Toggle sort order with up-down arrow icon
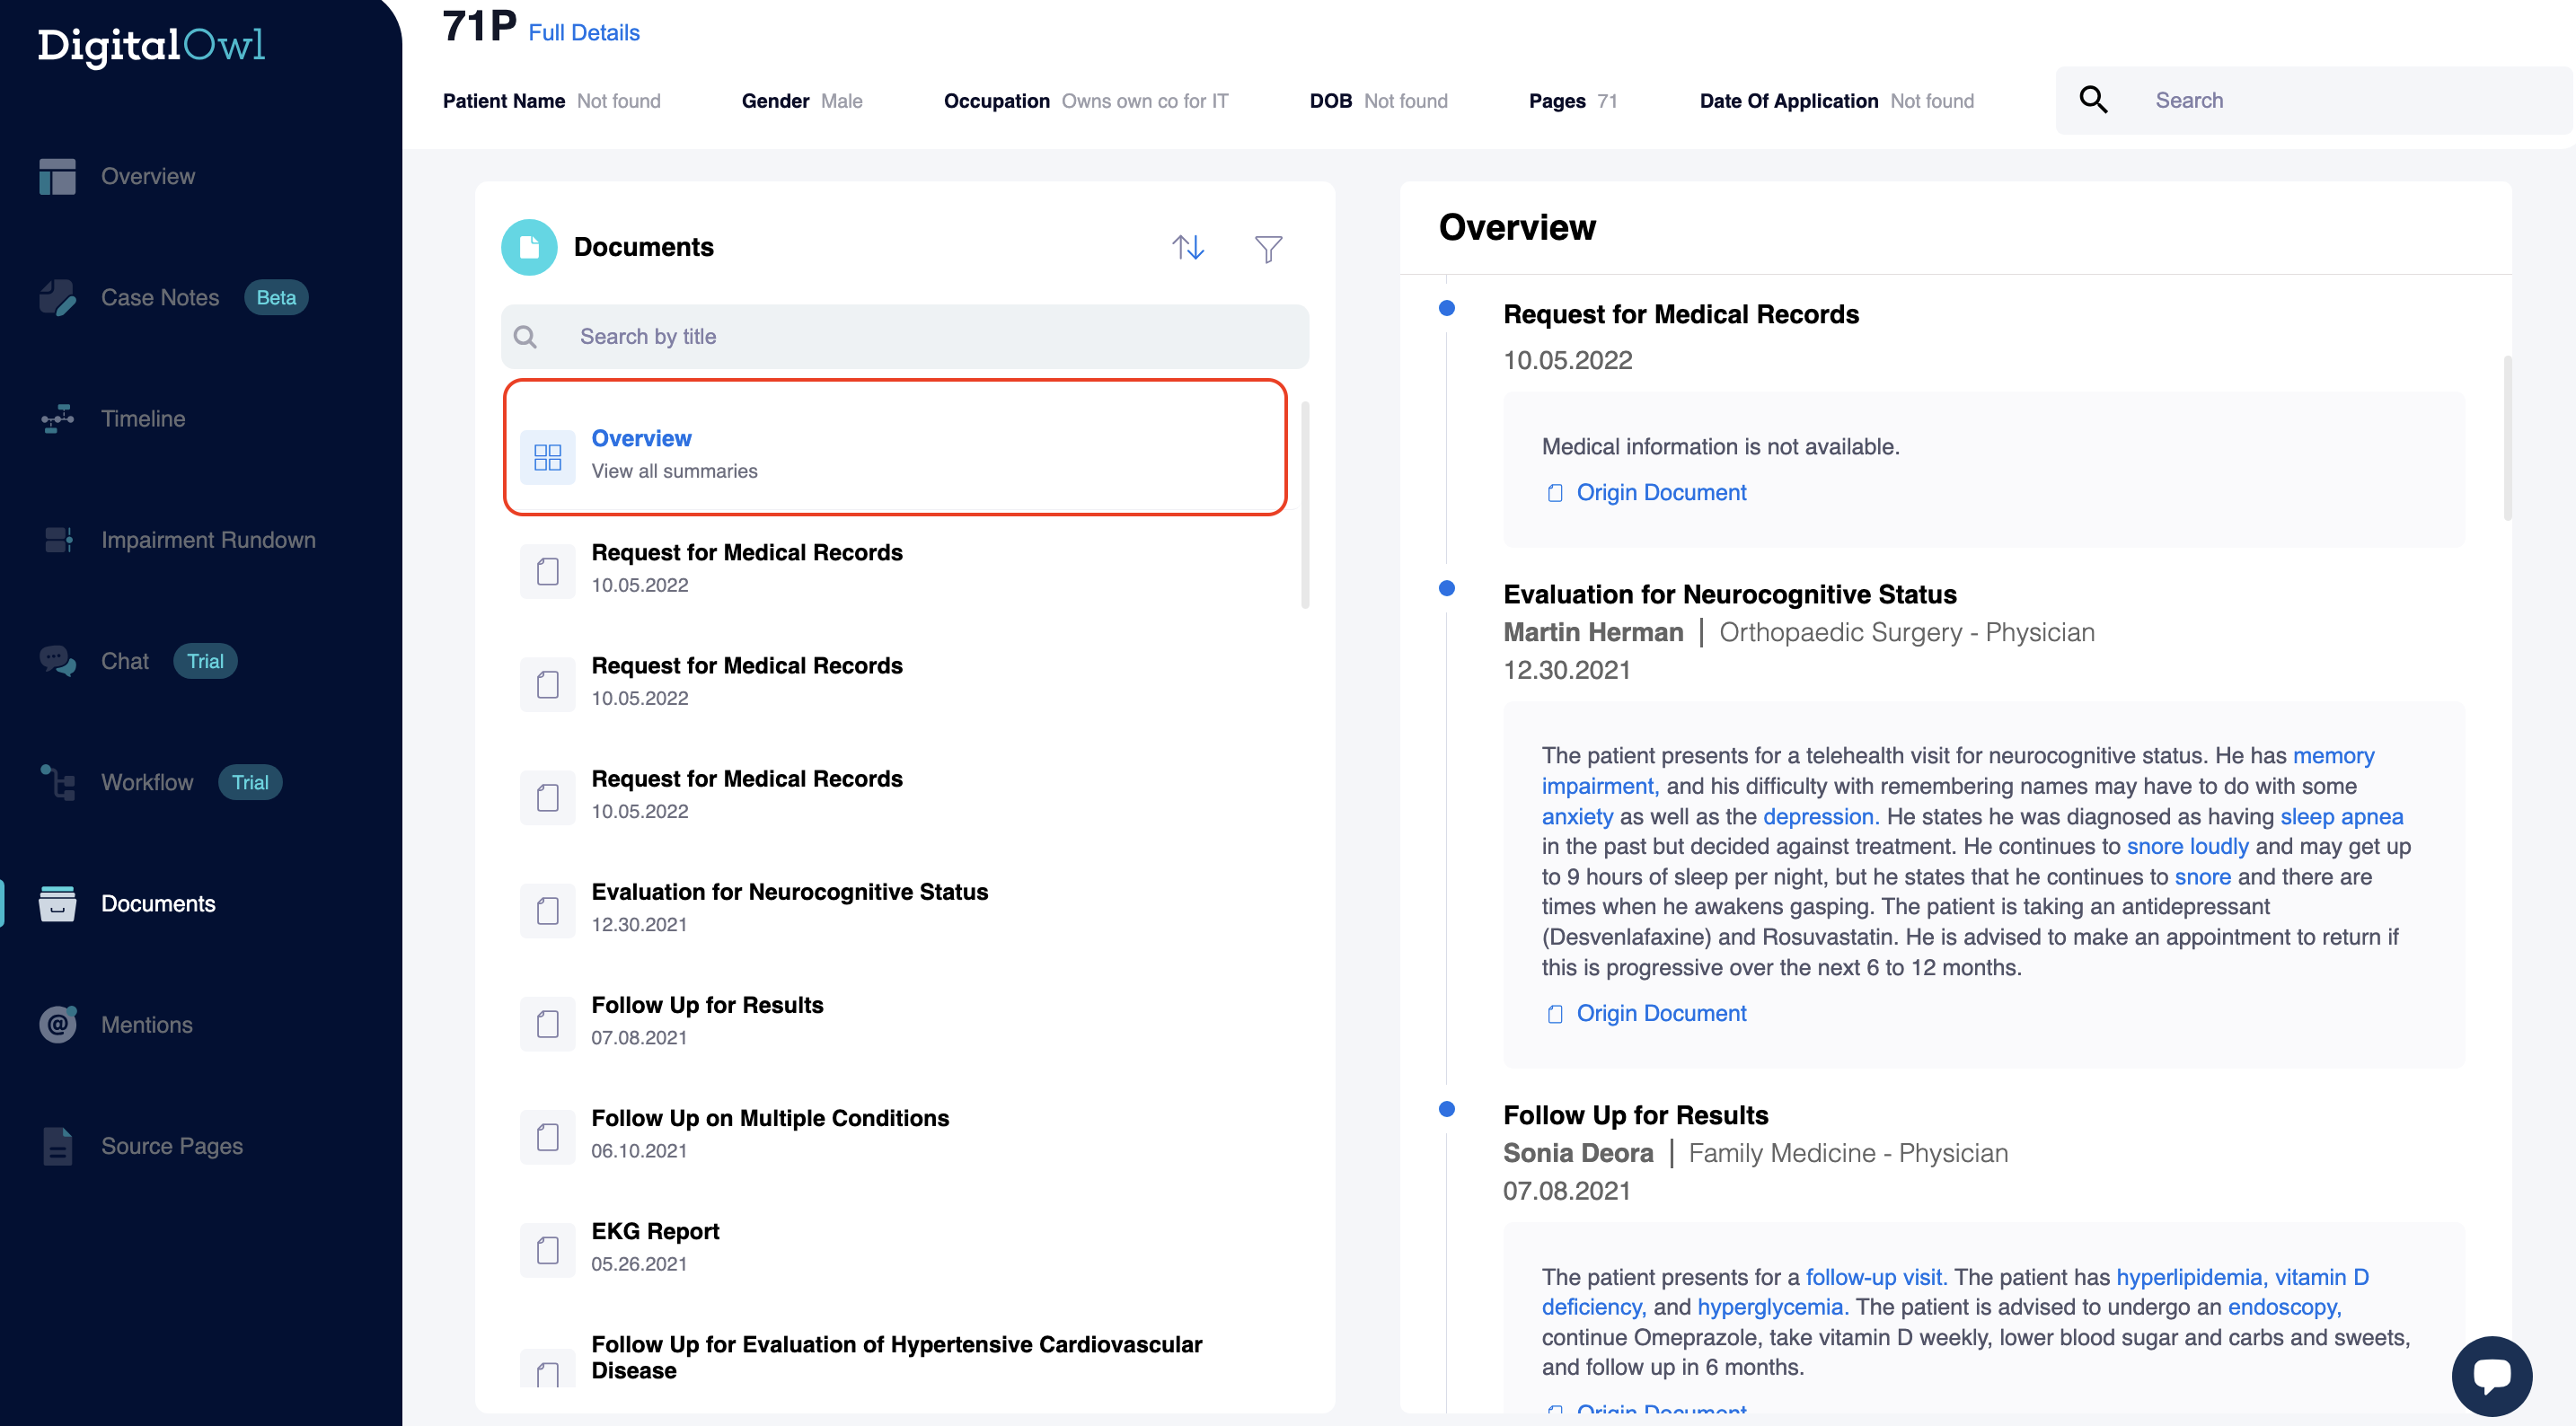Viewport: 2576px width, 1426px height. tap(1186, 248)
